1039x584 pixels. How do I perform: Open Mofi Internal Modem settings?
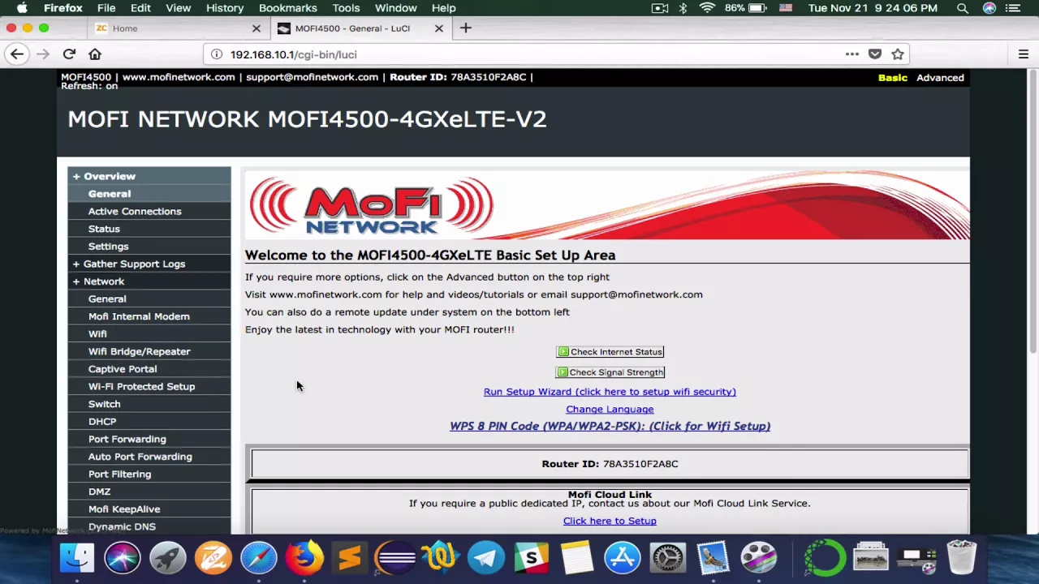[149, 316]
